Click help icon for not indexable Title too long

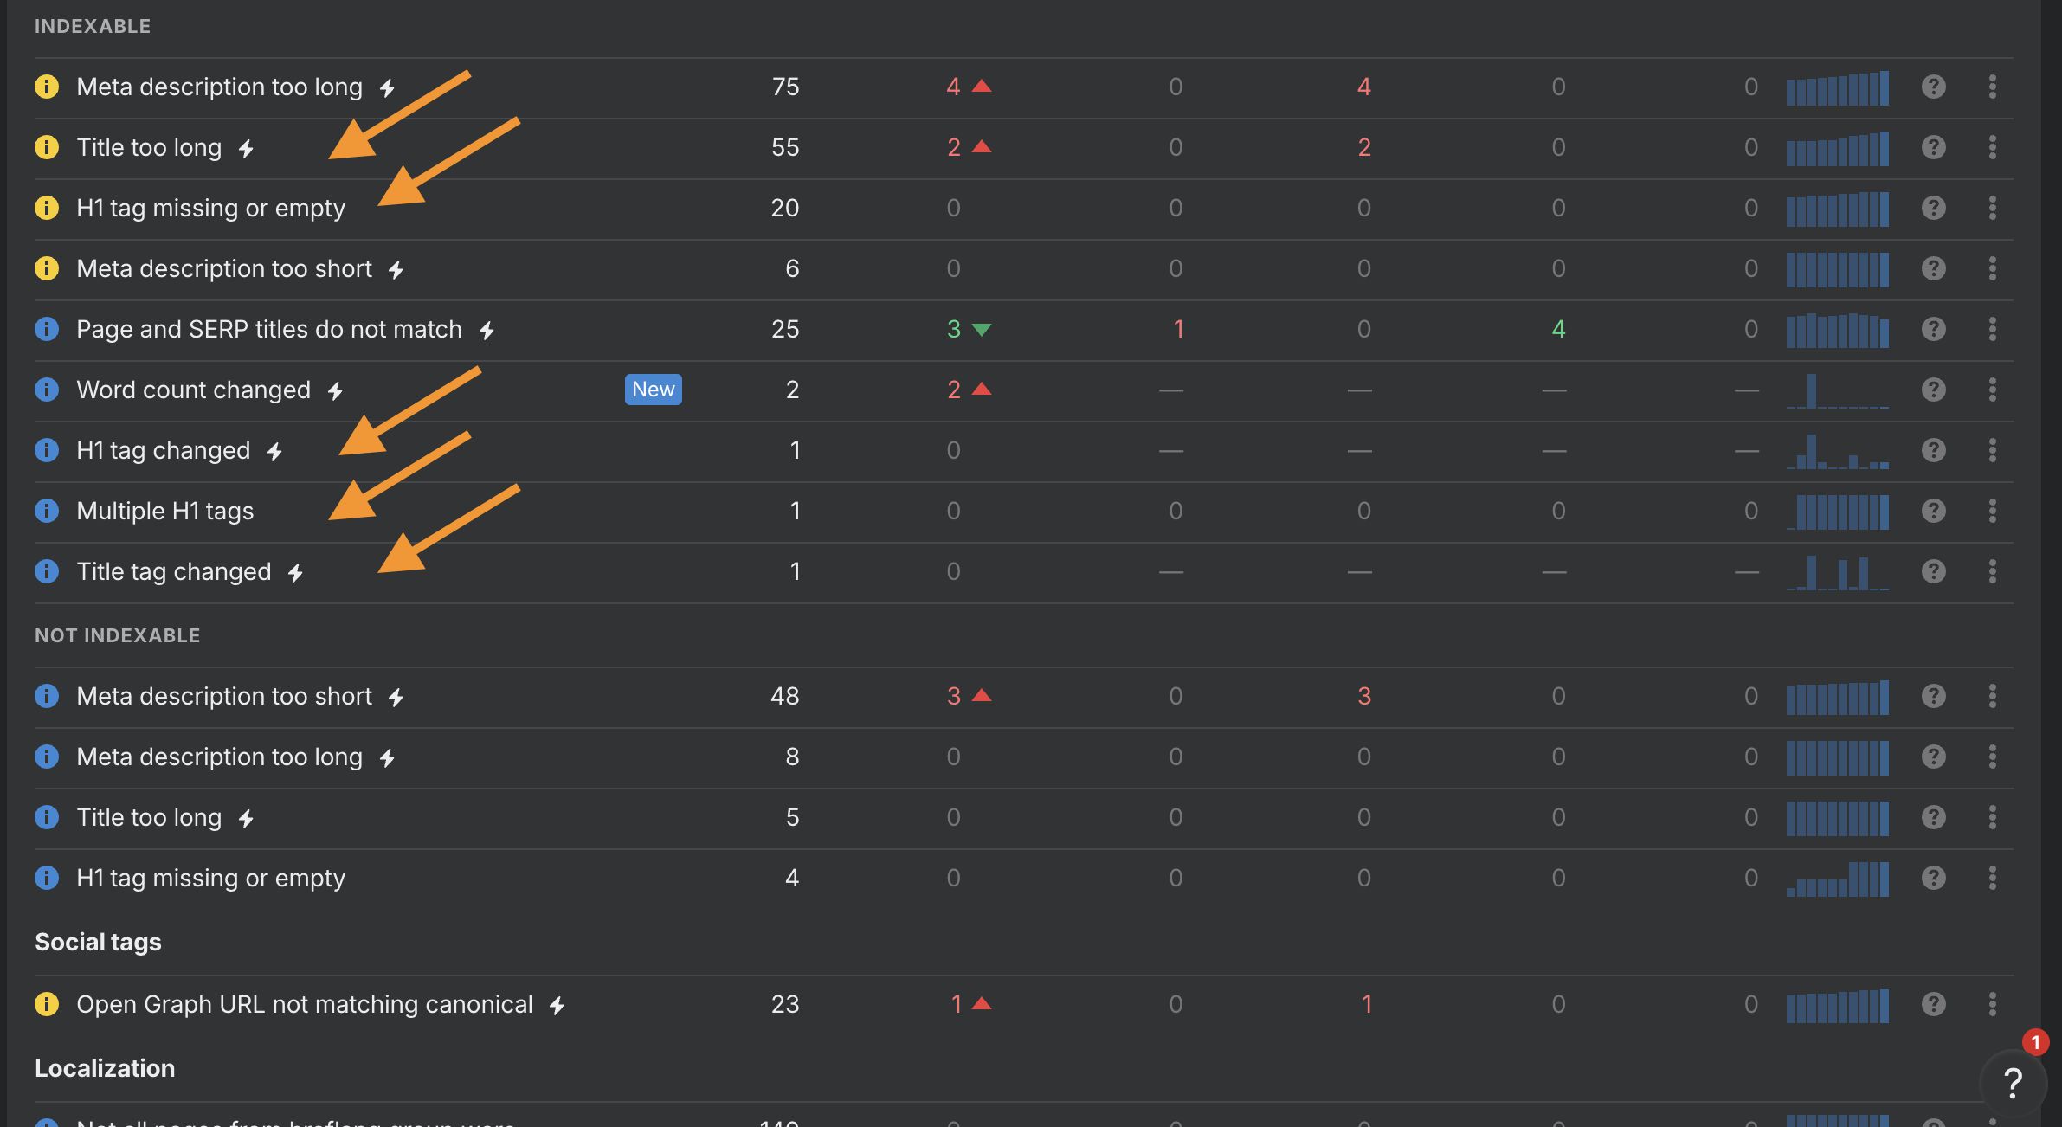(1933, 817)
